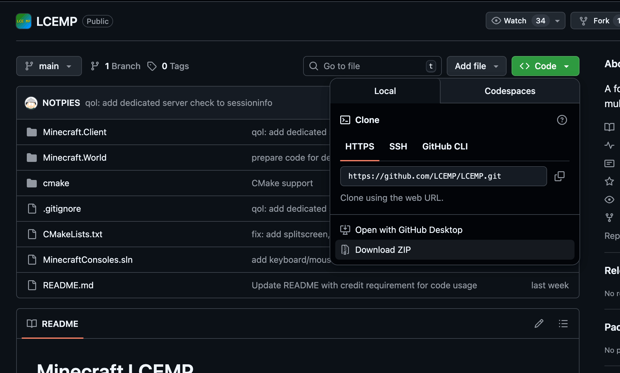Click Open with GitHub Desktop
Screen dimensions: 620x373
click(408, 230)
